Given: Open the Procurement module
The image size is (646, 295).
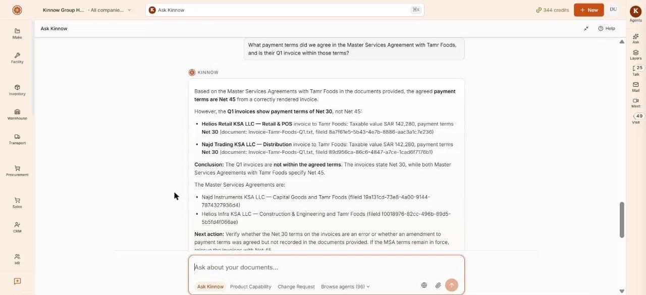Looking at the screenshot, I should [17, 171].
